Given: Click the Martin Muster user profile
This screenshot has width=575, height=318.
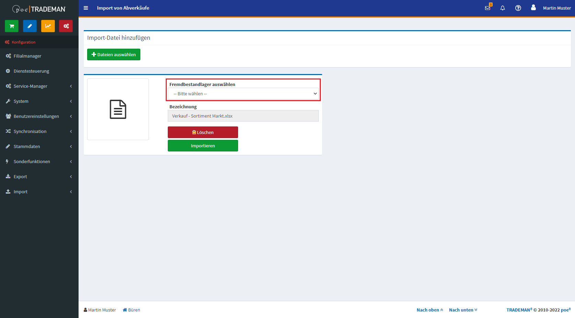Looking at the screenshot, I should click(x=551, y=8).
